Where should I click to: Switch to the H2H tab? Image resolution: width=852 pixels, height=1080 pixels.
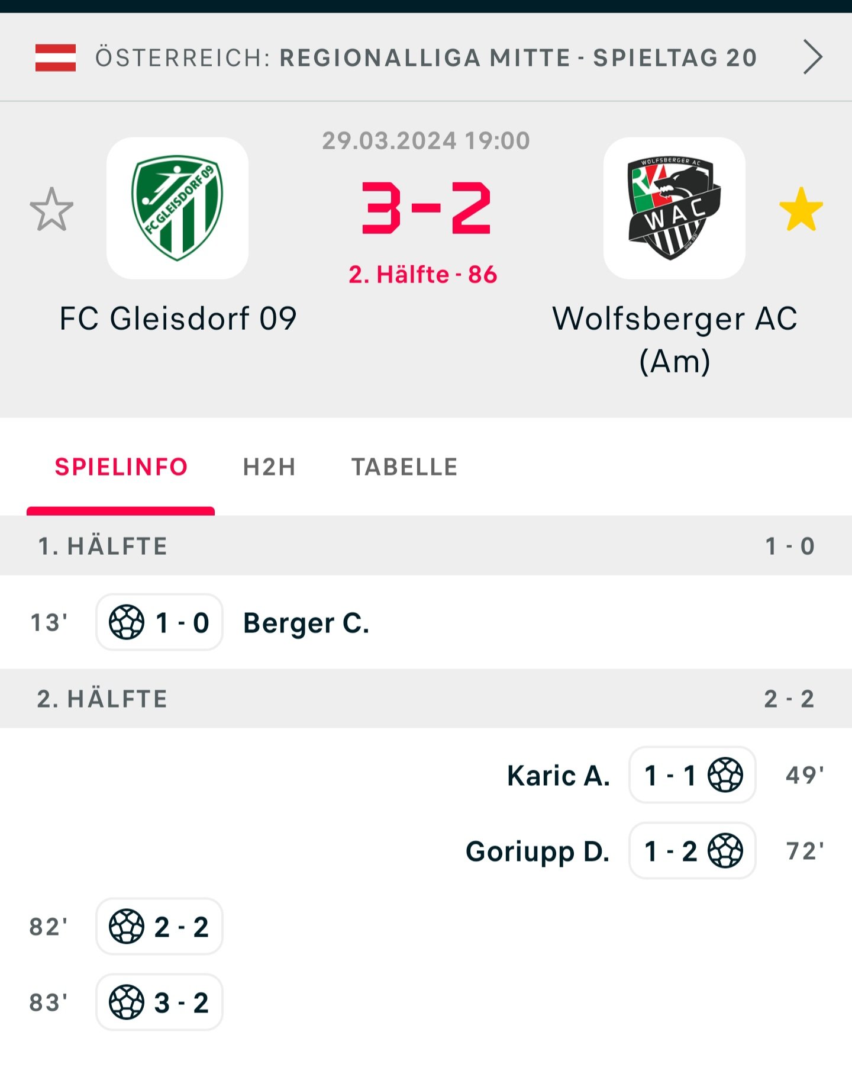[x=269, y=467]
